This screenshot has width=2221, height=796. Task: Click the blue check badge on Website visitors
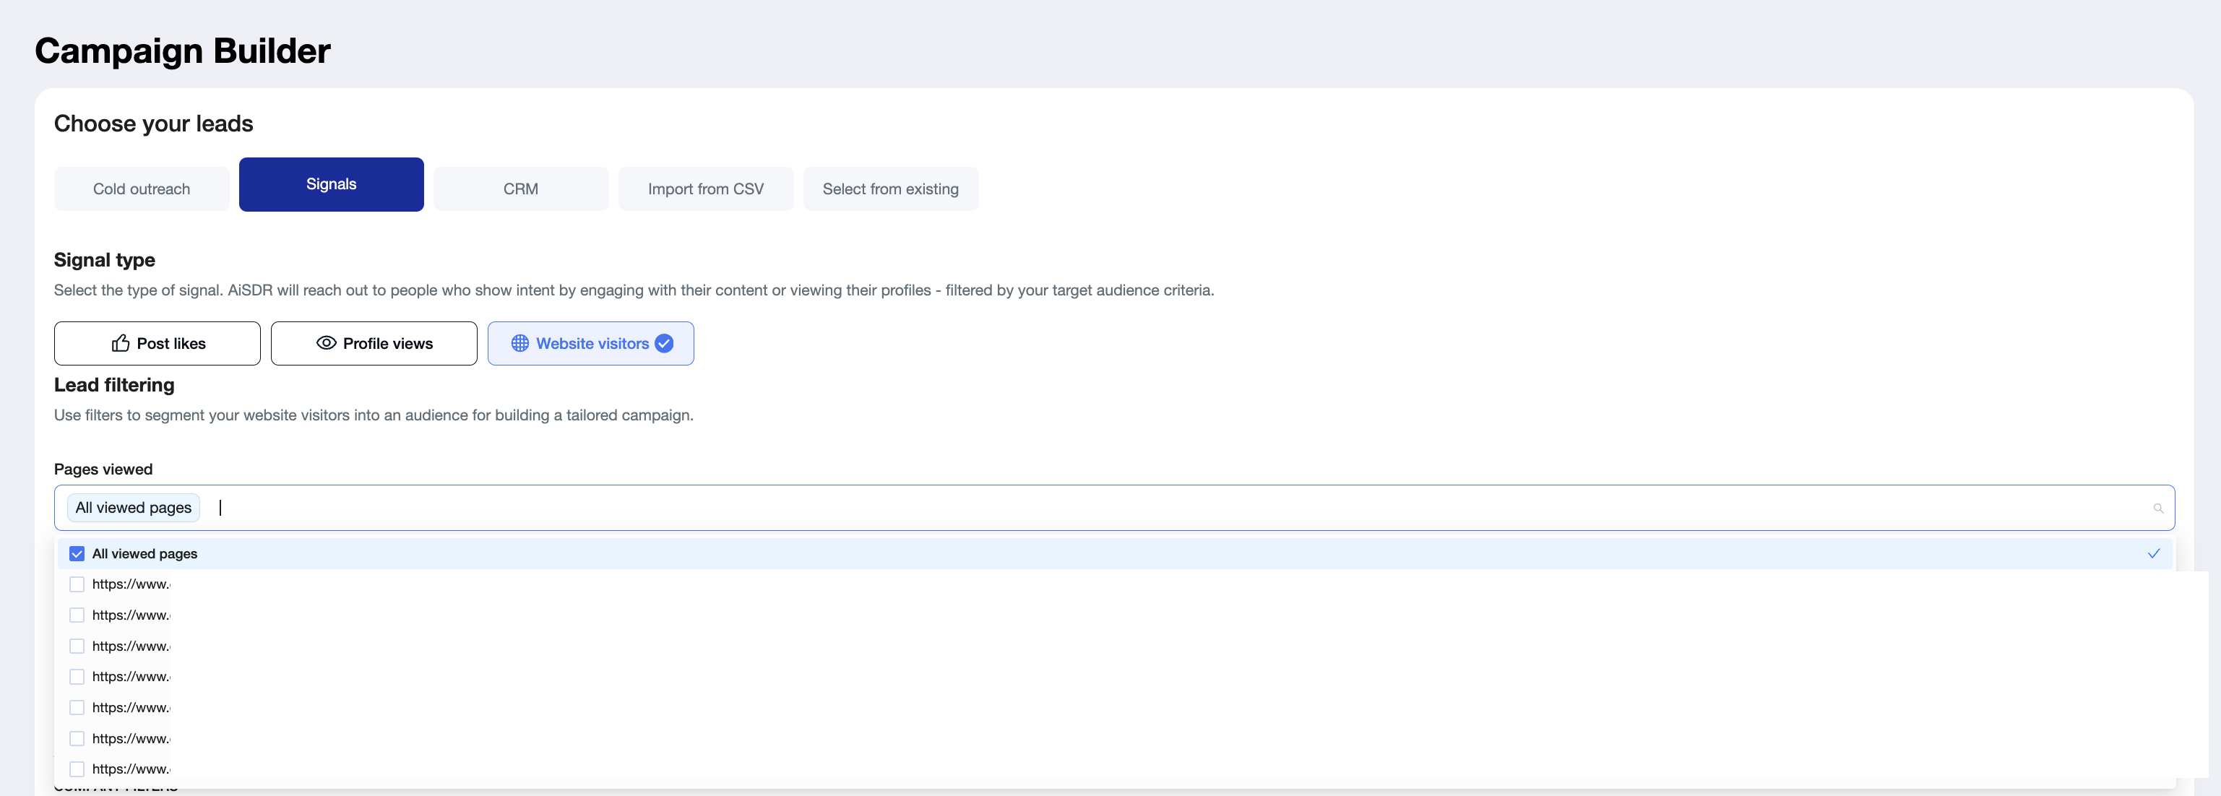(x=664, y=343)
